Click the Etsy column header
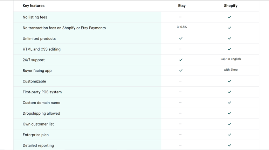 point(182,6)
